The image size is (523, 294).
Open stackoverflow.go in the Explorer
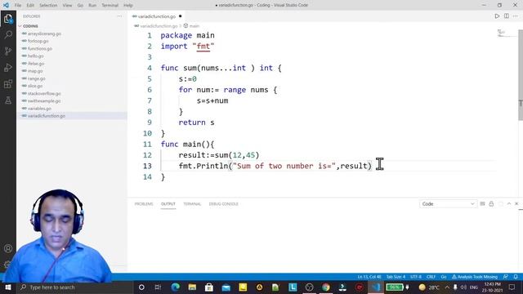click(x=44, y=94)
